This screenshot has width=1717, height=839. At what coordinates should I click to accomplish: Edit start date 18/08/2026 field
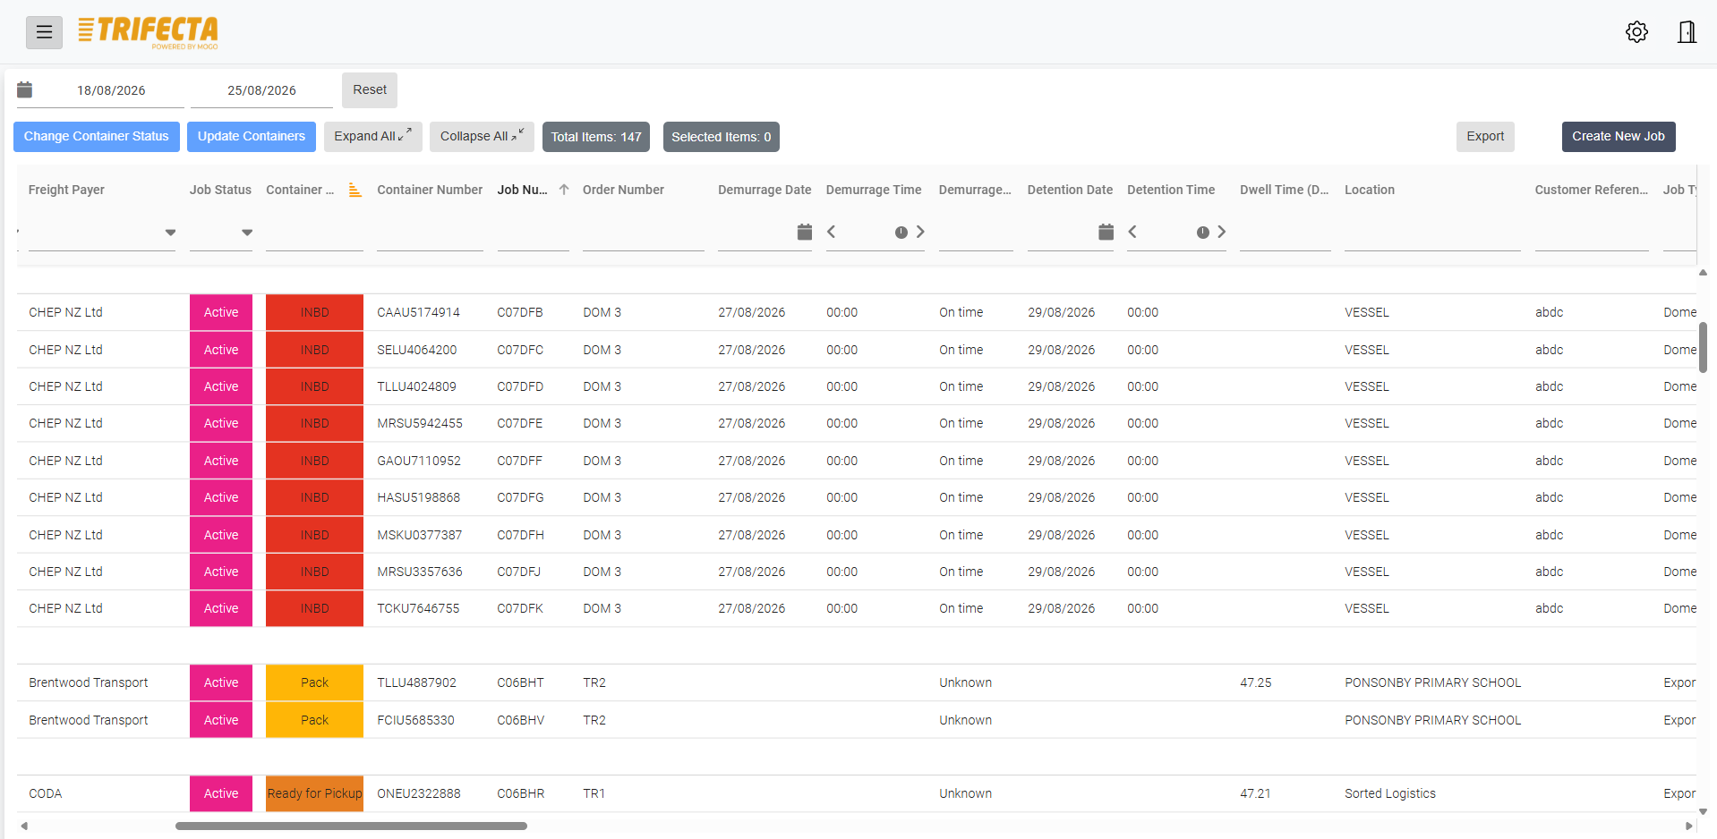tap(111, 90)
